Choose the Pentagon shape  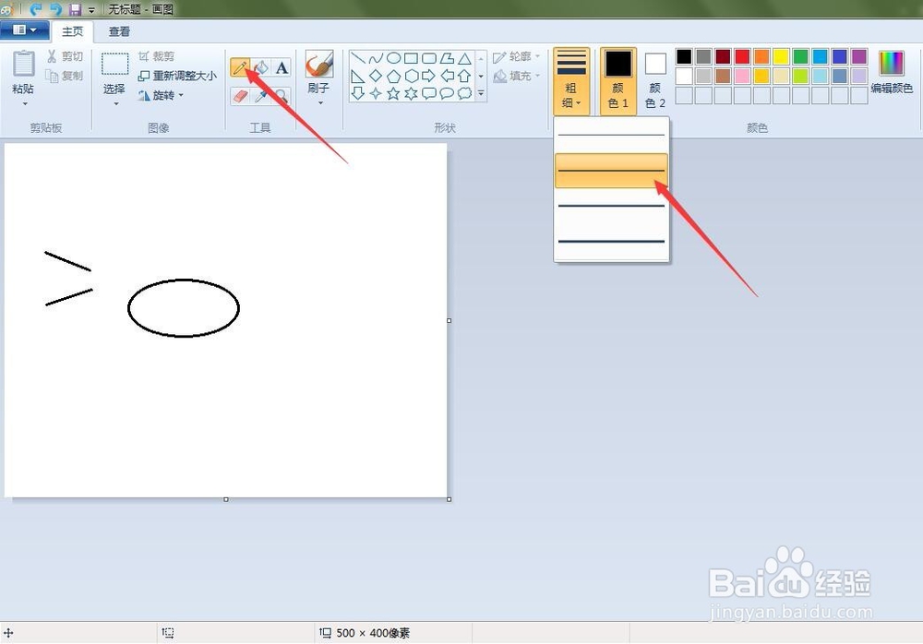pos(394,76)
